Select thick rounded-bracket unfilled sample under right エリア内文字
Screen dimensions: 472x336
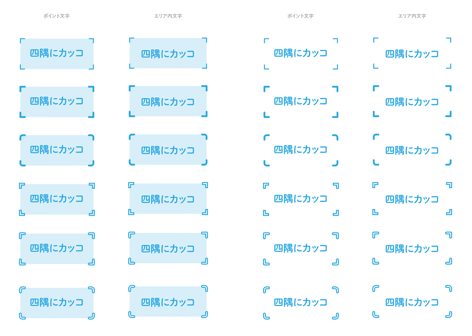(412, 150)
